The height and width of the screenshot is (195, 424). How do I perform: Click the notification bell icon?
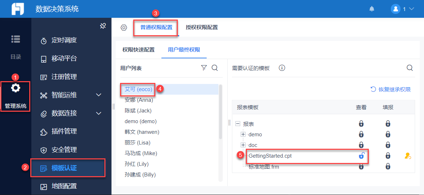tap(372, 9)
